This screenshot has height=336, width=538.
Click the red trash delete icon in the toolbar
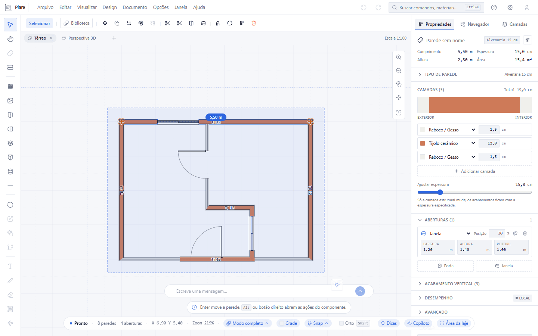click(x=254, y=23)
